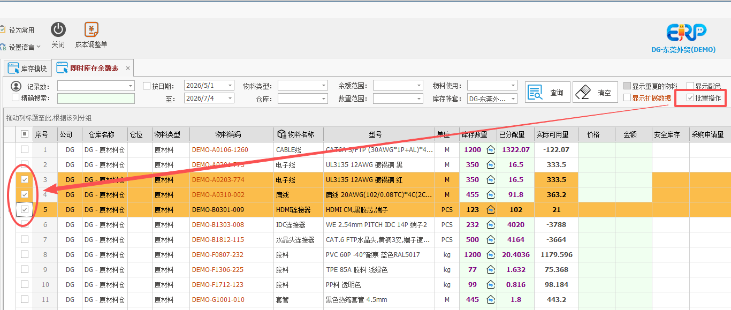Click warehouse icon in DEMO-A0203-774 row

490,180
